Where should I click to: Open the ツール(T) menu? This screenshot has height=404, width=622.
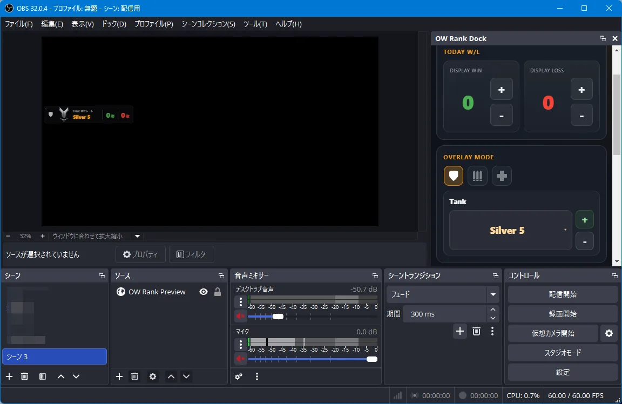(x=255, y=24)
